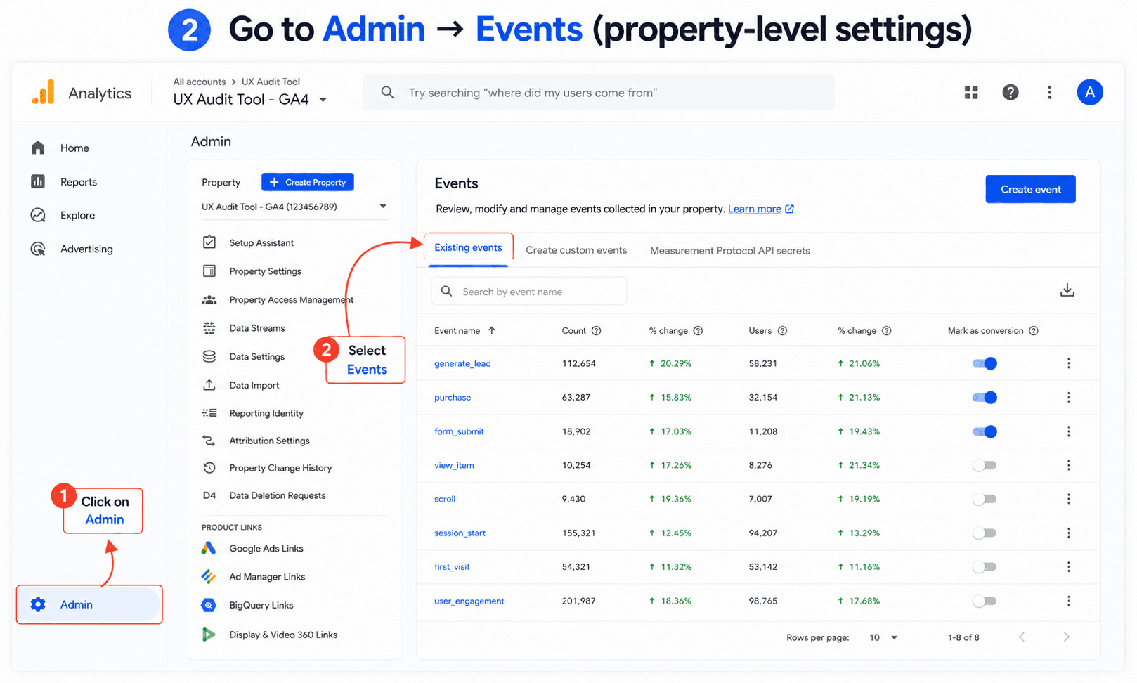Open the generate_lead row three-dot menu
1137x683 pixels.
1069,363
